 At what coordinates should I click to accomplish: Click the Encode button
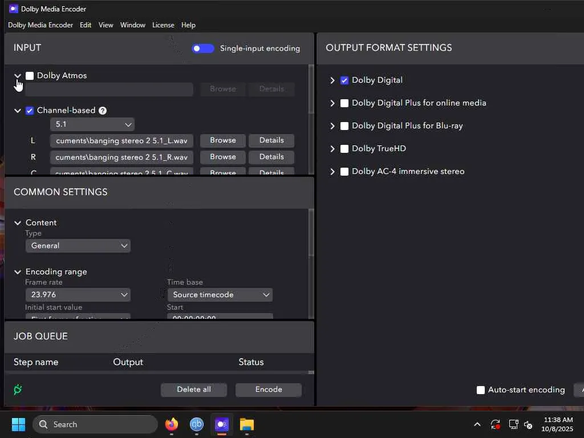tap(269, 390)
